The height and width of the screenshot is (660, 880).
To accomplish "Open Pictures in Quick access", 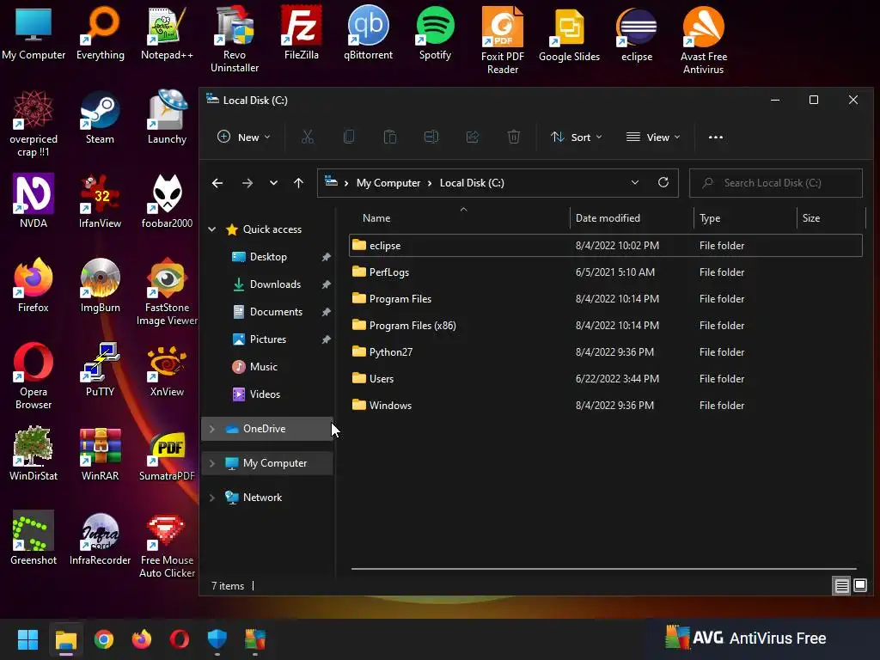I will pyautogui.click(x=268, y=339).
